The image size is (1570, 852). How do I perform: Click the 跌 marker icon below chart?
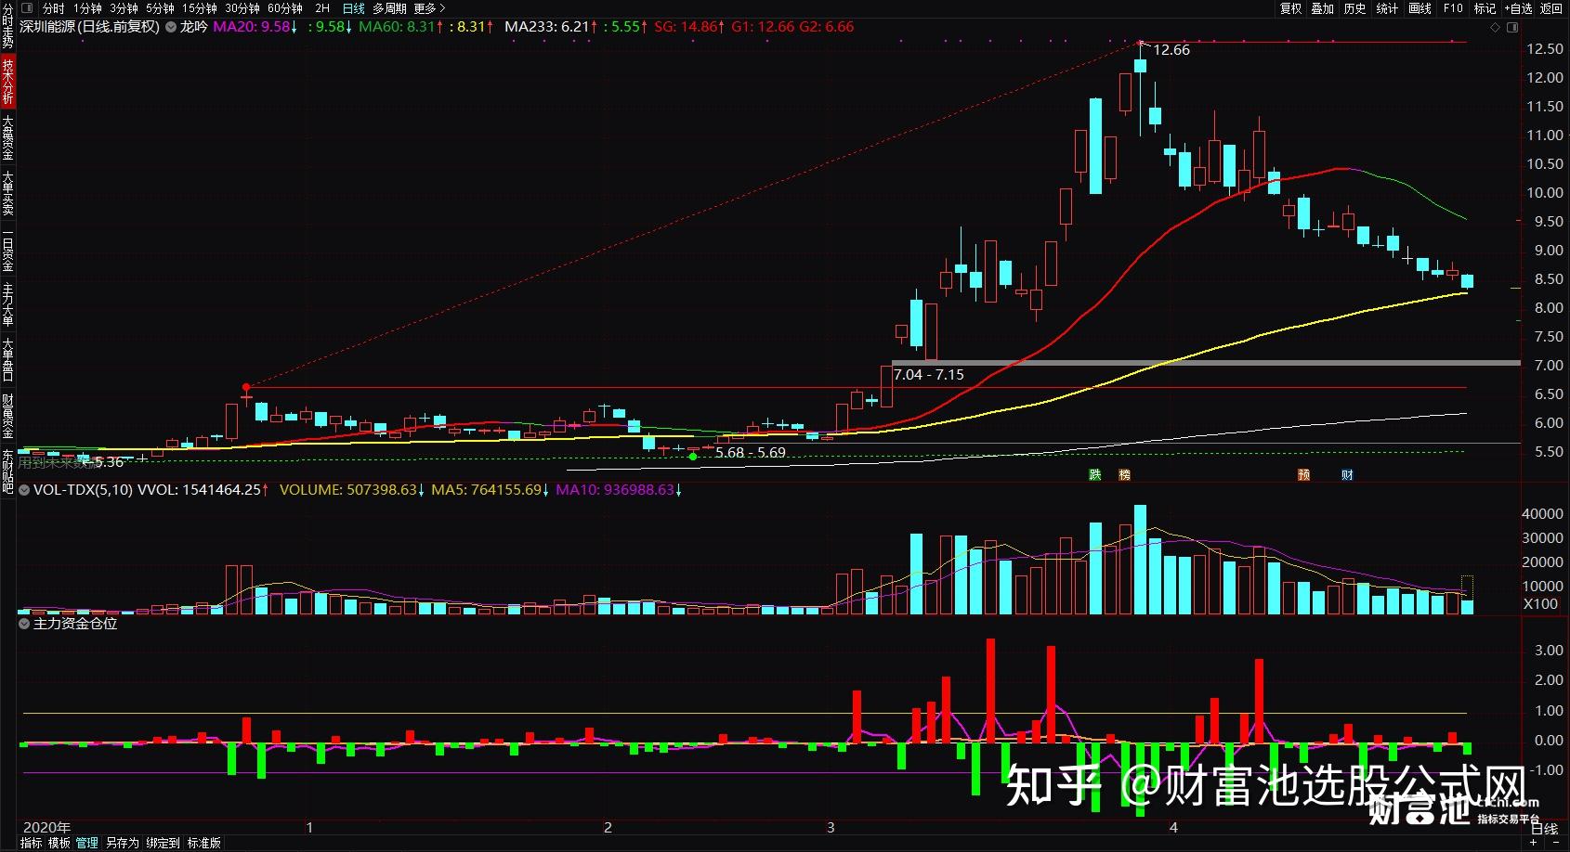pos(1095,475)
